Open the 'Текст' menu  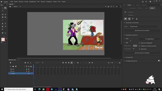point(38,2)
